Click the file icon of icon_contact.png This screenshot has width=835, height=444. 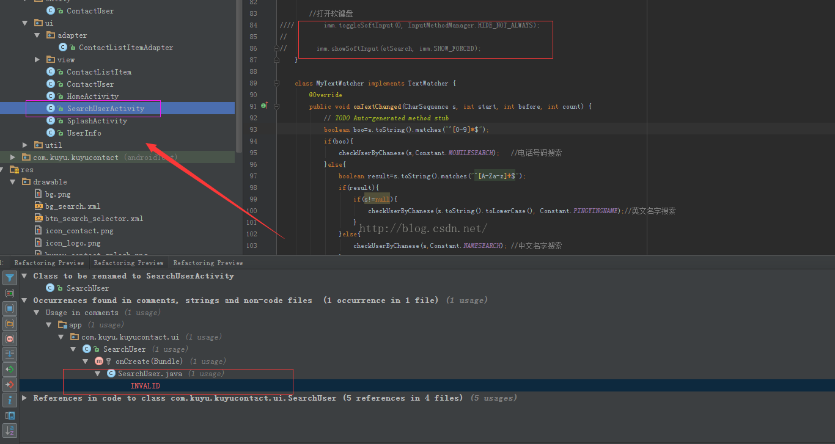pyautogui.click(x=39, y=231)
